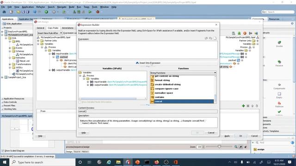The width and height of the screenshot is (296, 166).
Task: Expand Transformations folder in projects
Action: 10,65
